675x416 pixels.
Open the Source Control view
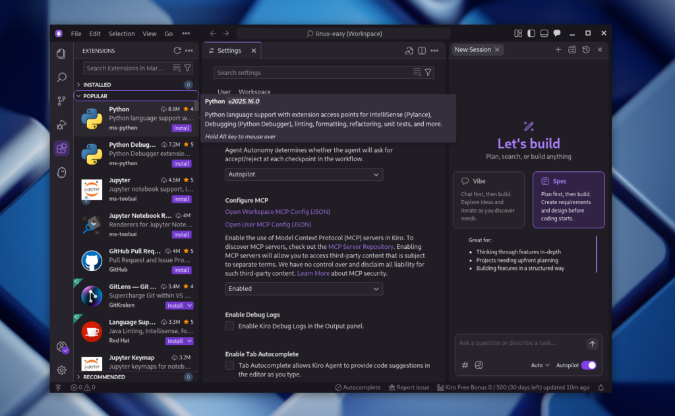(x=61, y=101)
